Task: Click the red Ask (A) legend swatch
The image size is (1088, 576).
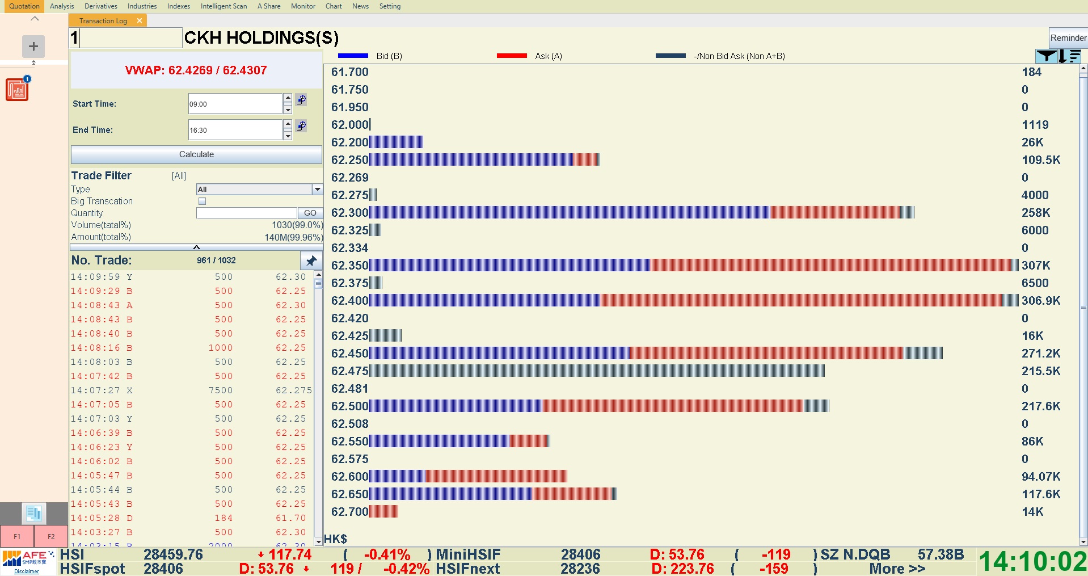Action: 512,56
